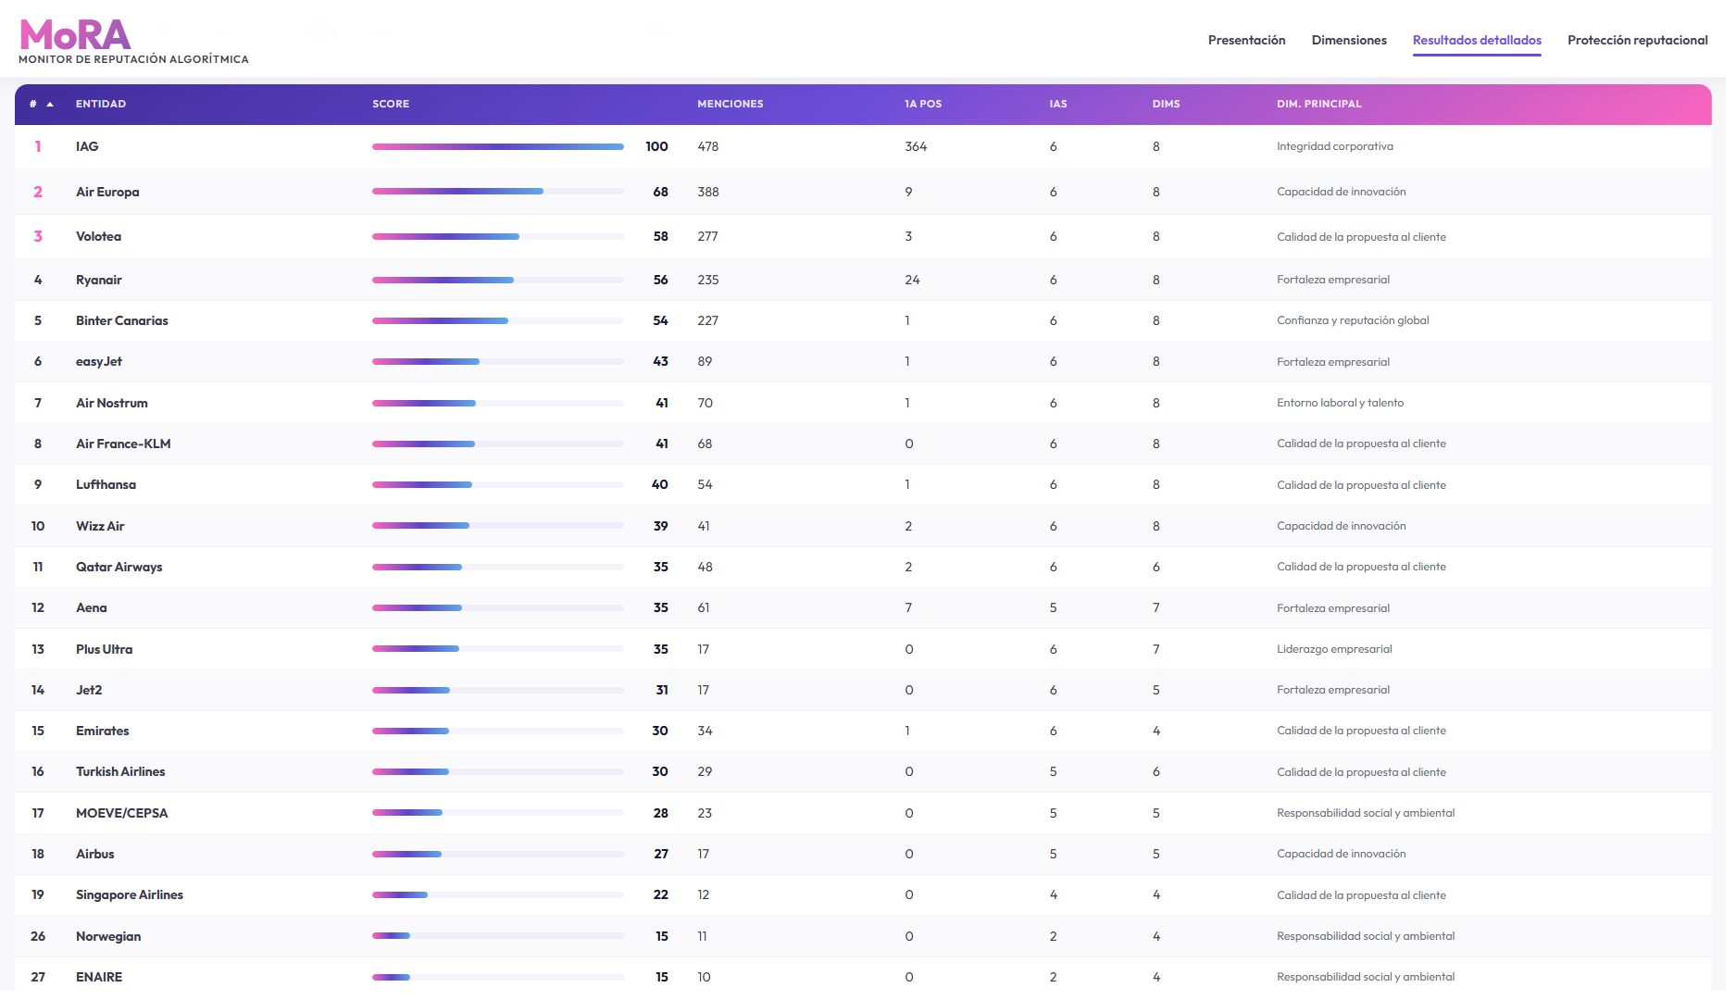Viewport: 1736px width, 1000px height.
Task: Click Air Nostrum's Entorno laboral y talento
Action: (x=1341, y=404)
